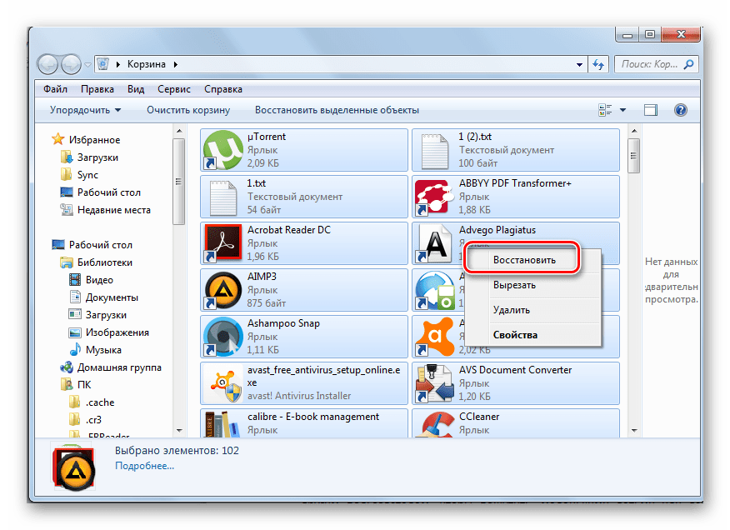Viewport: 730px width, 530px height.
Task: Open help with the question mark icon
Action: pyautogui.click(x=680, y=110)
